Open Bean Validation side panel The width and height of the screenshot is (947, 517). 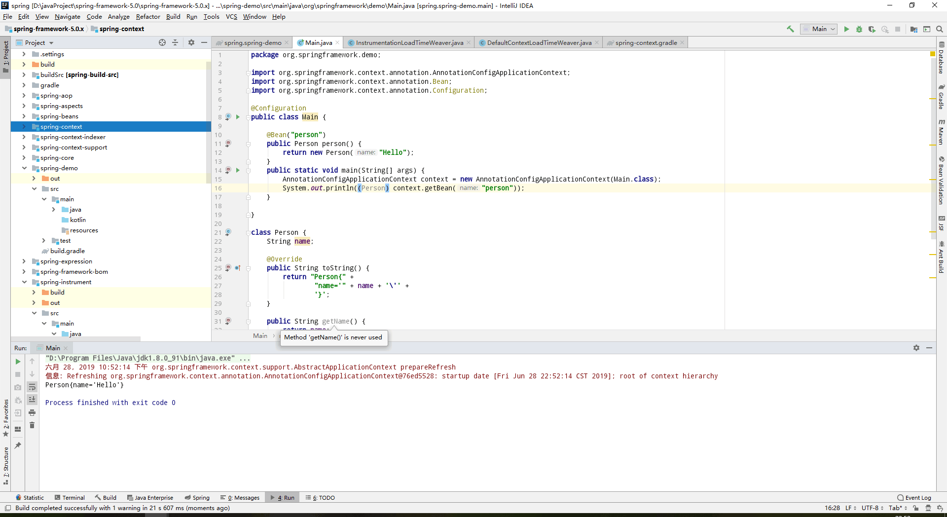click(942, 181)
